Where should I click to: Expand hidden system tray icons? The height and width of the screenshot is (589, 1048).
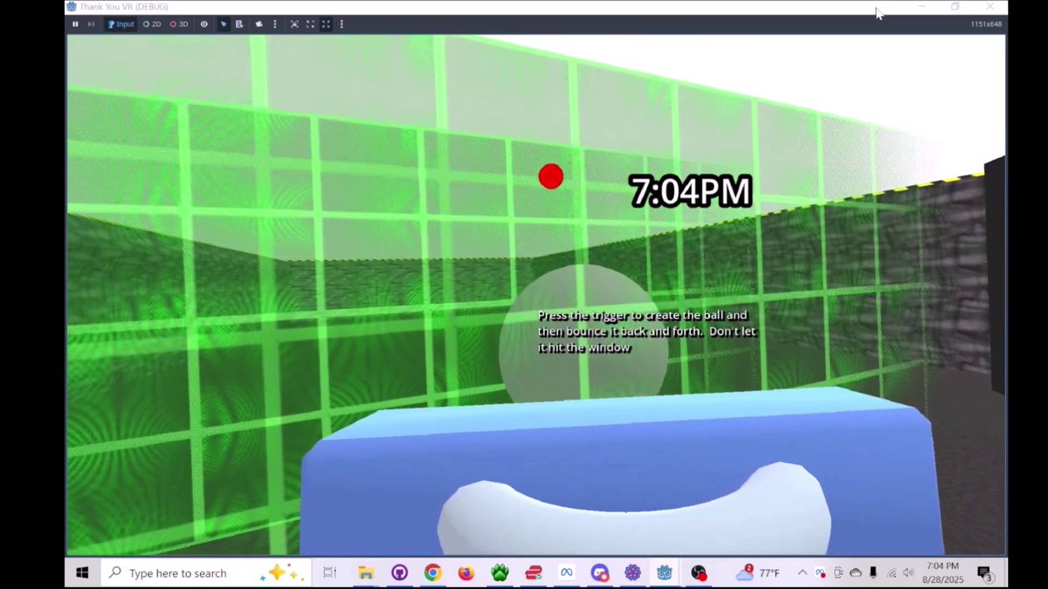point(801,573)
